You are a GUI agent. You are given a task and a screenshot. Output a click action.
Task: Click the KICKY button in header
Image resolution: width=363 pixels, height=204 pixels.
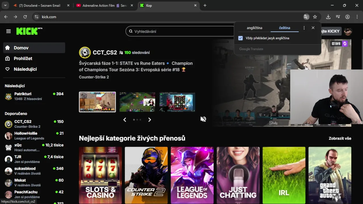(x=331, y=31)
